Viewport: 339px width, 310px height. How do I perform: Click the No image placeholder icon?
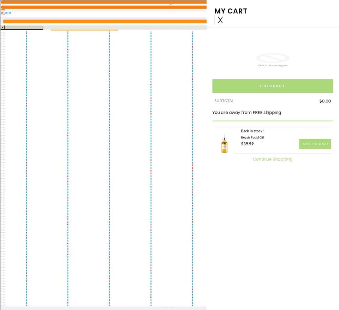(x=273, y=60)
